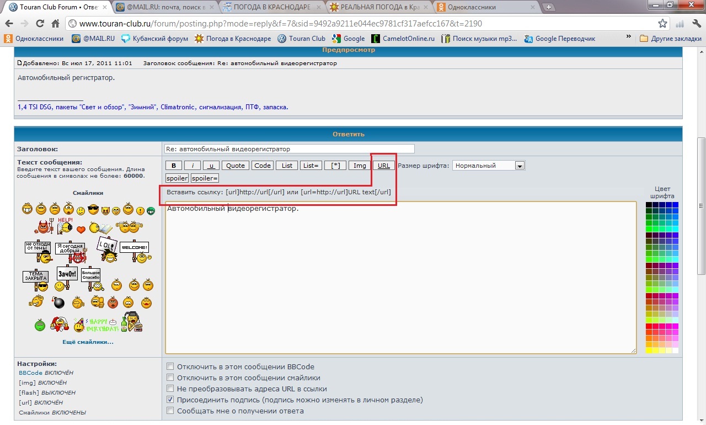The image size is (706, 425).
Task: Insert the drunk smiley with bottle
Action: coord(132,322)
